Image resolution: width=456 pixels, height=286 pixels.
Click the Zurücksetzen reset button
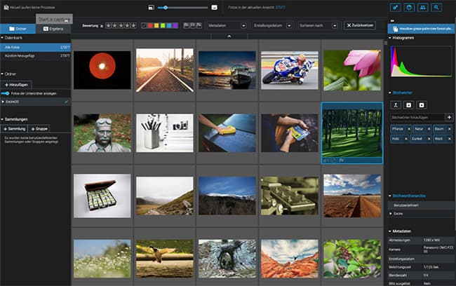coord(359,25)
